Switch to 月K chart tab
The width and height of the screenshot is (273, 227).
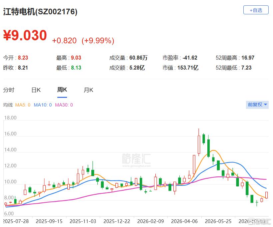[x=88, y=90]
